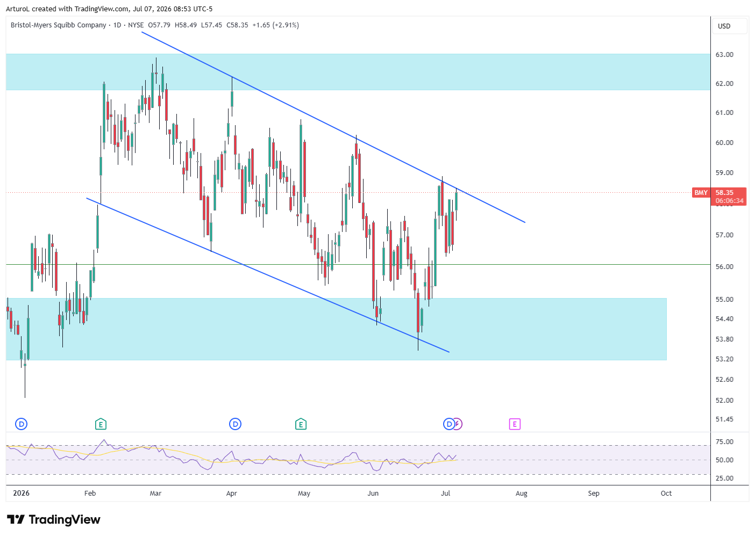Click the 51.45 price axis label

tap(724, 419)
